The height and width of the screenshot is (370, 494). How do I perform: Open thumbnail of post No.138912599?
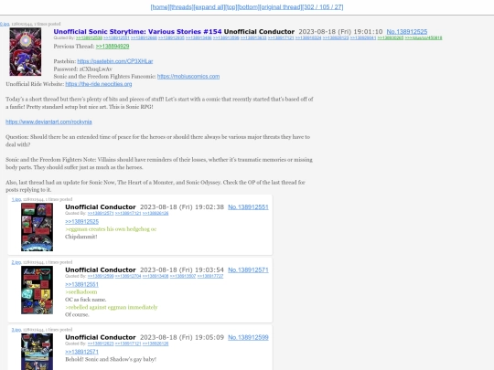37,352
